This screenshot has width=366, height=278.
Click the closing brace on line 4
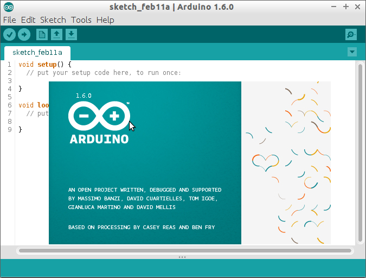[x=20, y=89]
